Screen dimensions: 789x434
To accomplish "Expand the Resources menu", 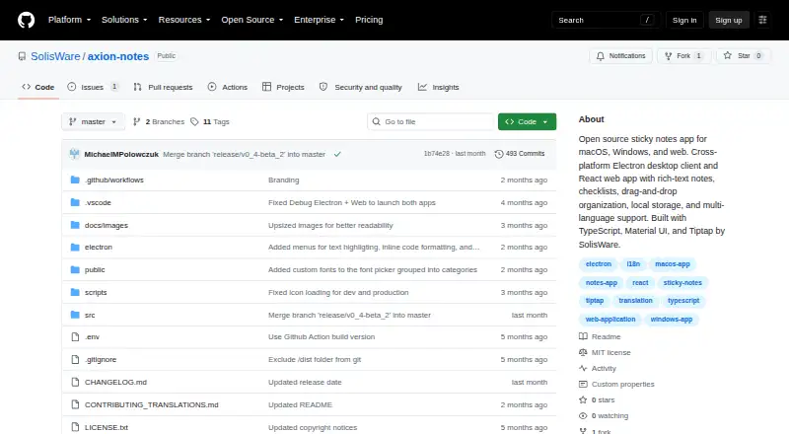I will pos(184,20).
